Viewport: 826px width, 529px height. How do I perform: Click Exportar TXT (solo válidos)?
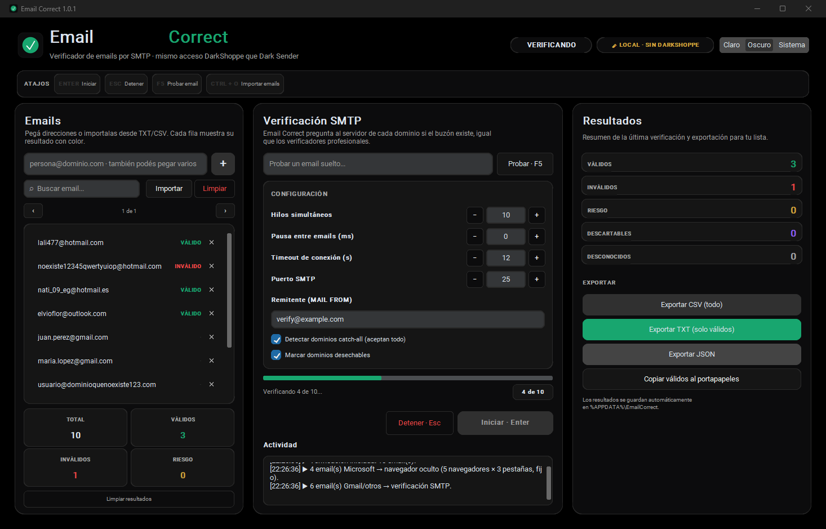point(692,330)
